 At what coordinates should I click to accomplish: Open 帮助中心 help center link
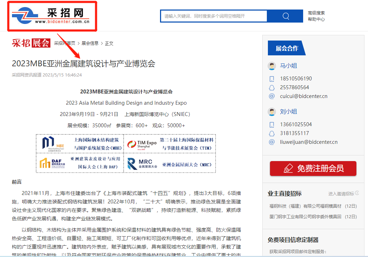(x=316, y=19)
